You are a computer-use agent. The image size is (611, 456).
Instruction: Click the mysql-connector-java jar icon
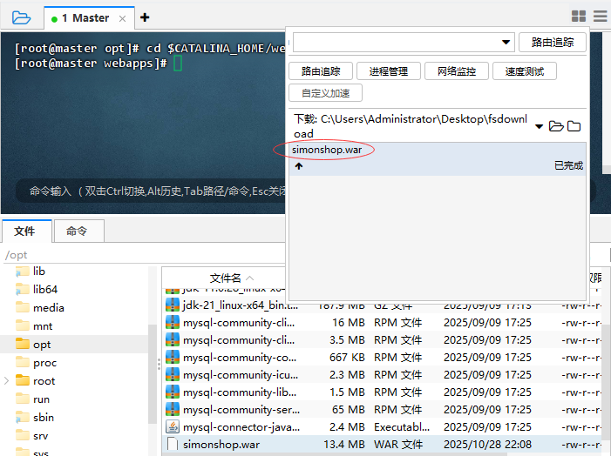173,426
